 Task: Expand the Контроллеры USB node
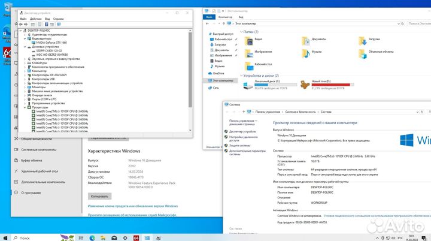(x=25, y=79)
